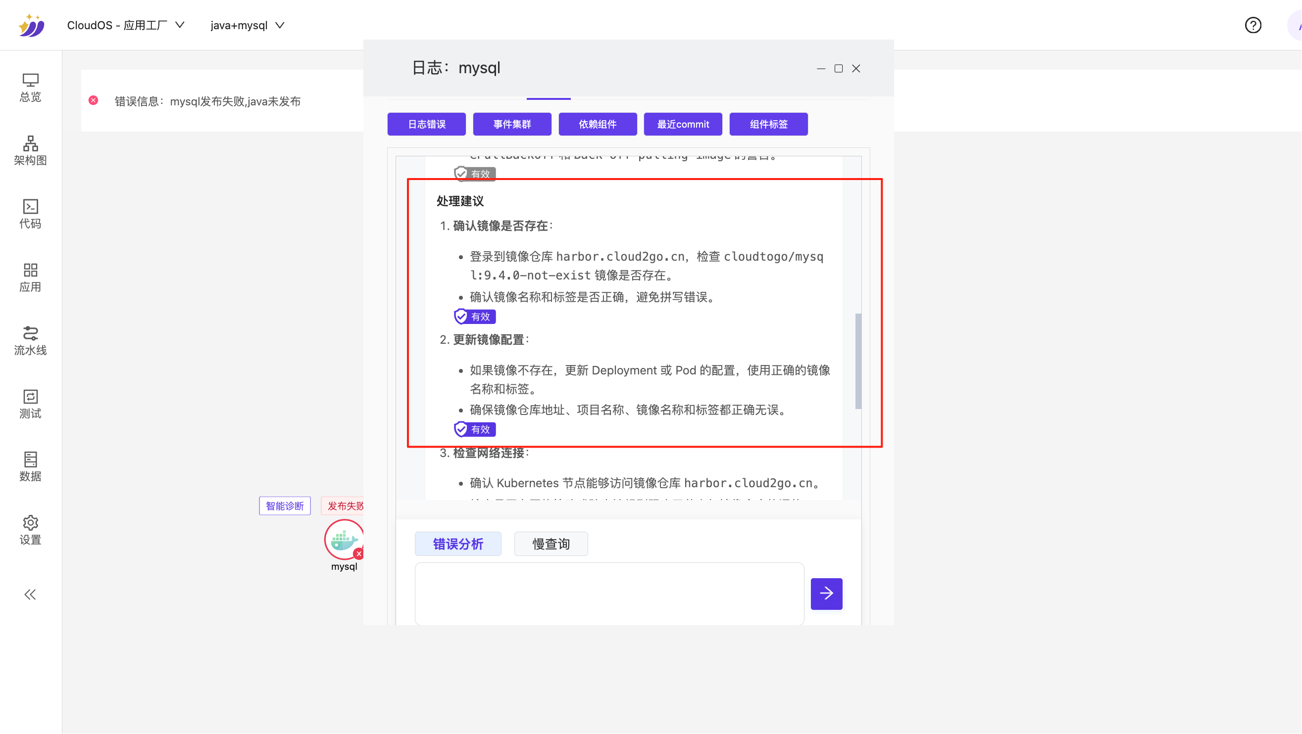Image resolution: width=1302 pixels, height=734 pixels.
Task: Toggle 有效 badge under 确认镜像是否存在
Action: click(475, 317)
